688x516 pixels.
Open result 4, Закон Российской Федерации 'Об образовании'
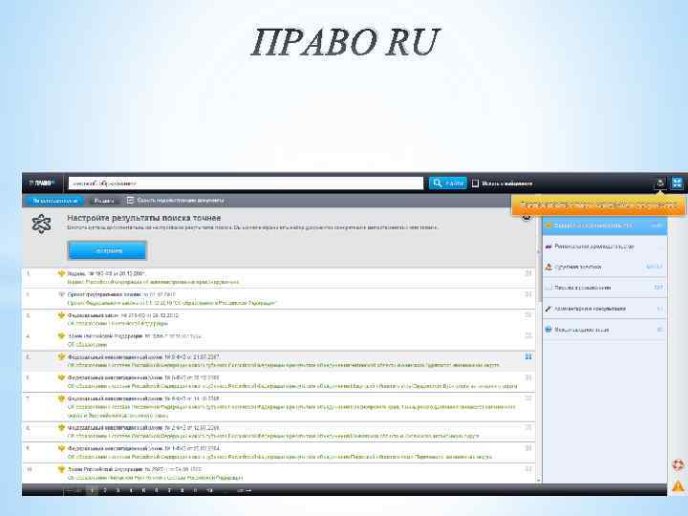pos(135,336)
